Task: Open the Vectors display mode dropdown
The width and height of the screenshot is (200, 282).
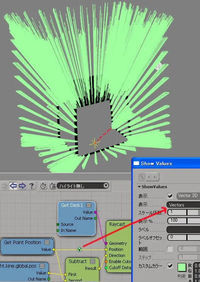Action: coord(183,205)
